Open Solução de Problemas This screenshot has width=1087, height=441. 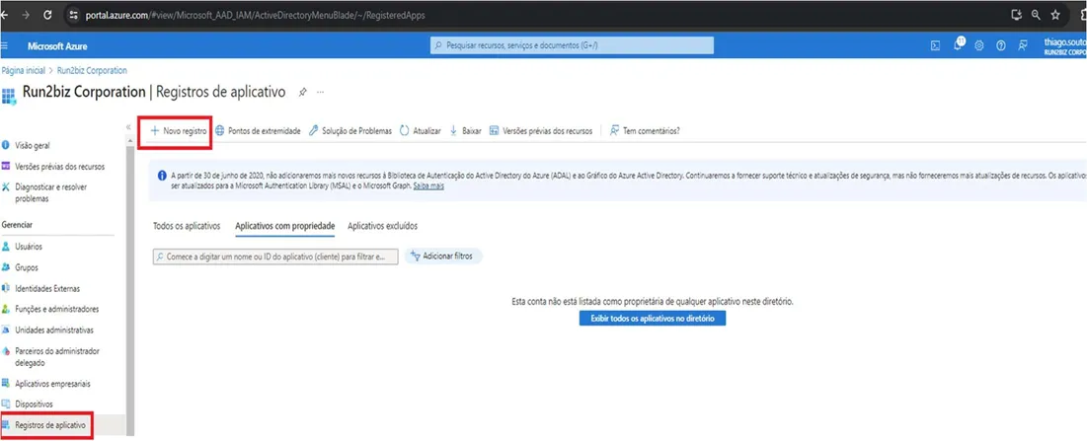pos(350,131)
